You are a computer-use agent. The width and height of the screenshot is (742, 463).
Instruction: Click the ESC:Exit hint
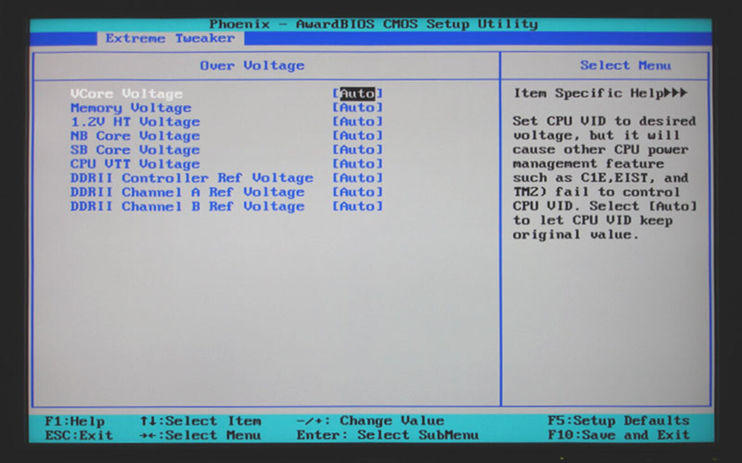[79, 435]
